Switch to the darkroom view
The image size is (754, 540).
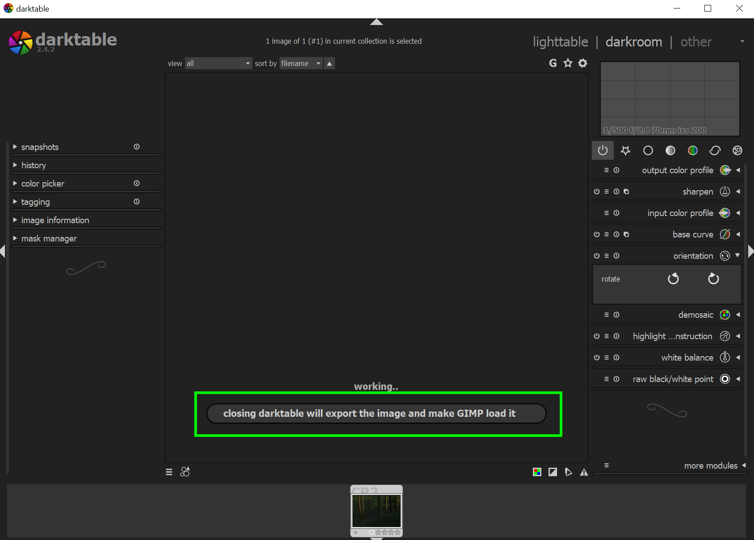(x=633, y=42)
